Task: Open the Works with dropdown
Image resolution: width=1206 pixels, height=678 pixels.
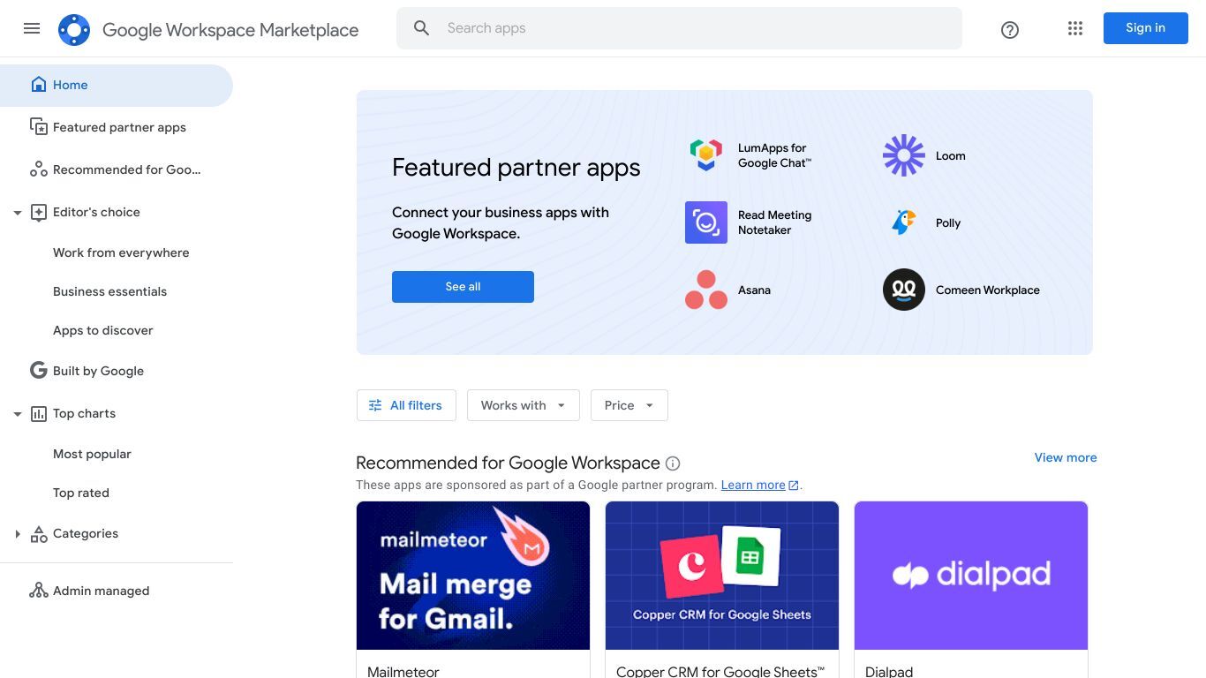Action: click(524, 405)
